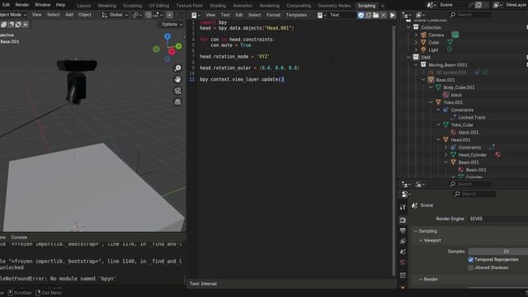Open the Object Mode dropdown
Image resolution: width=528 pixels, height=297 pixels.
coord(13,15)
